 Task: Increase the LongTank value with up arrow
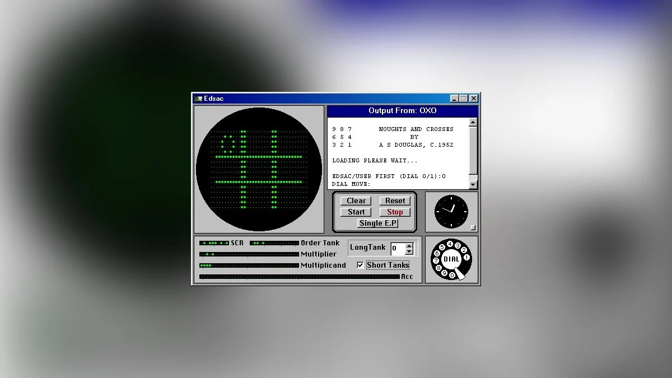coord(409,245)
